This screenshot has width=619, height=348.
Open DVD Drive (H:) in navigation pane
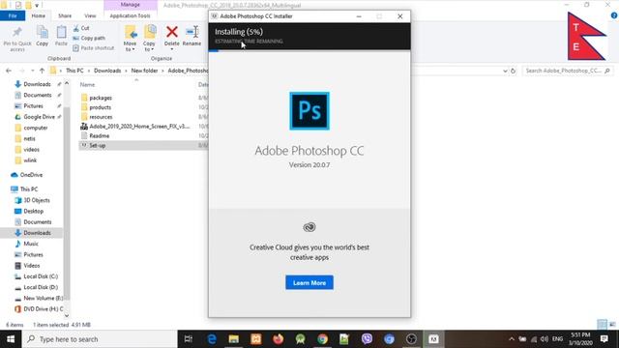(x=43, y=309)
